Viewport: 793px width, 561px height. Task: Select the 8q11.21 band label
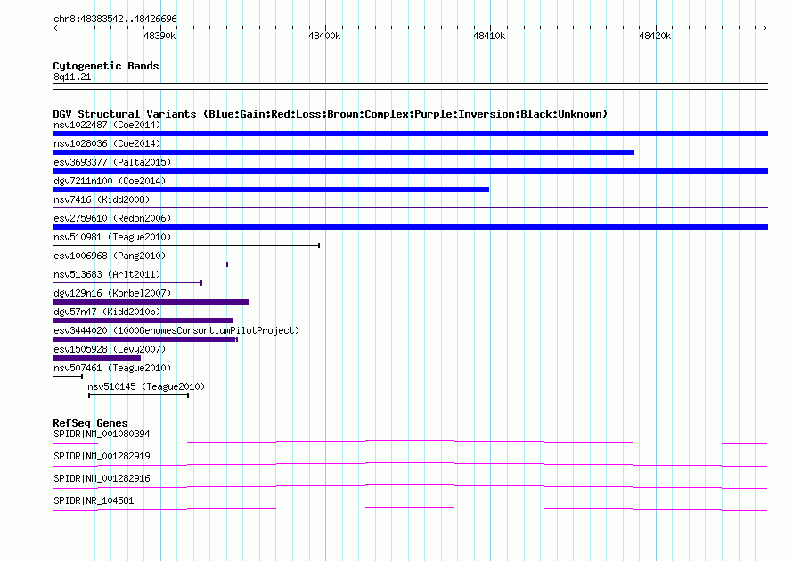pos(72,77)
